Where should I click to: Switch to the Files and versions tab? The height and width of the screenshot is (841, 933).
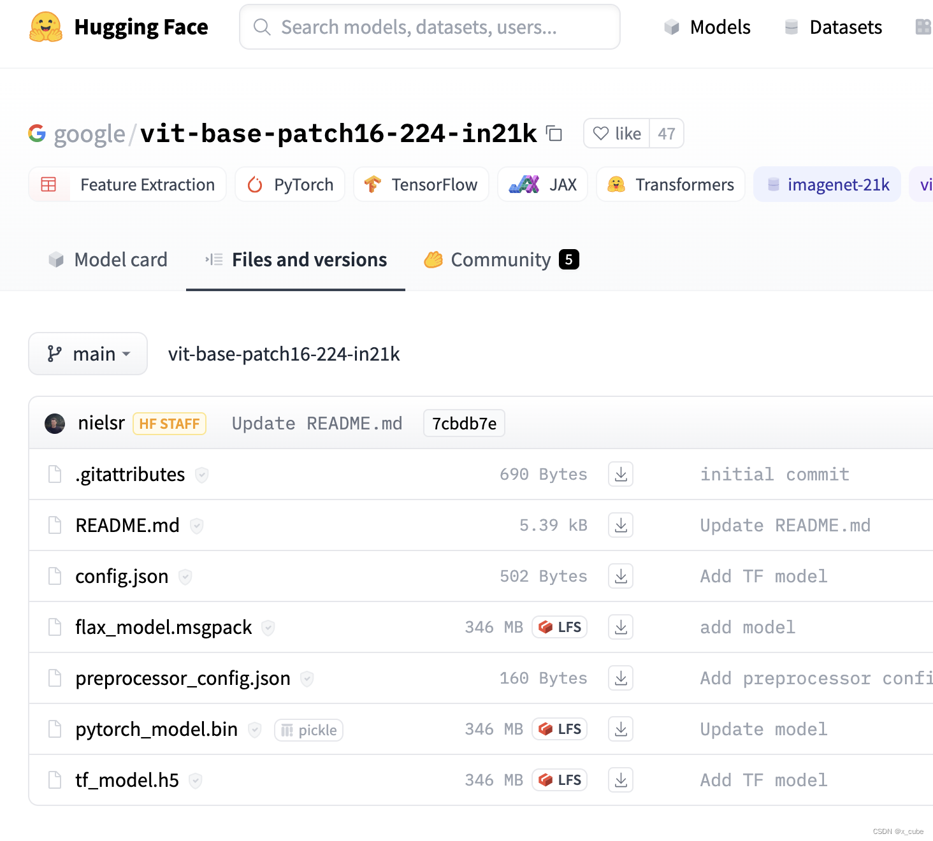click(296, 260)
